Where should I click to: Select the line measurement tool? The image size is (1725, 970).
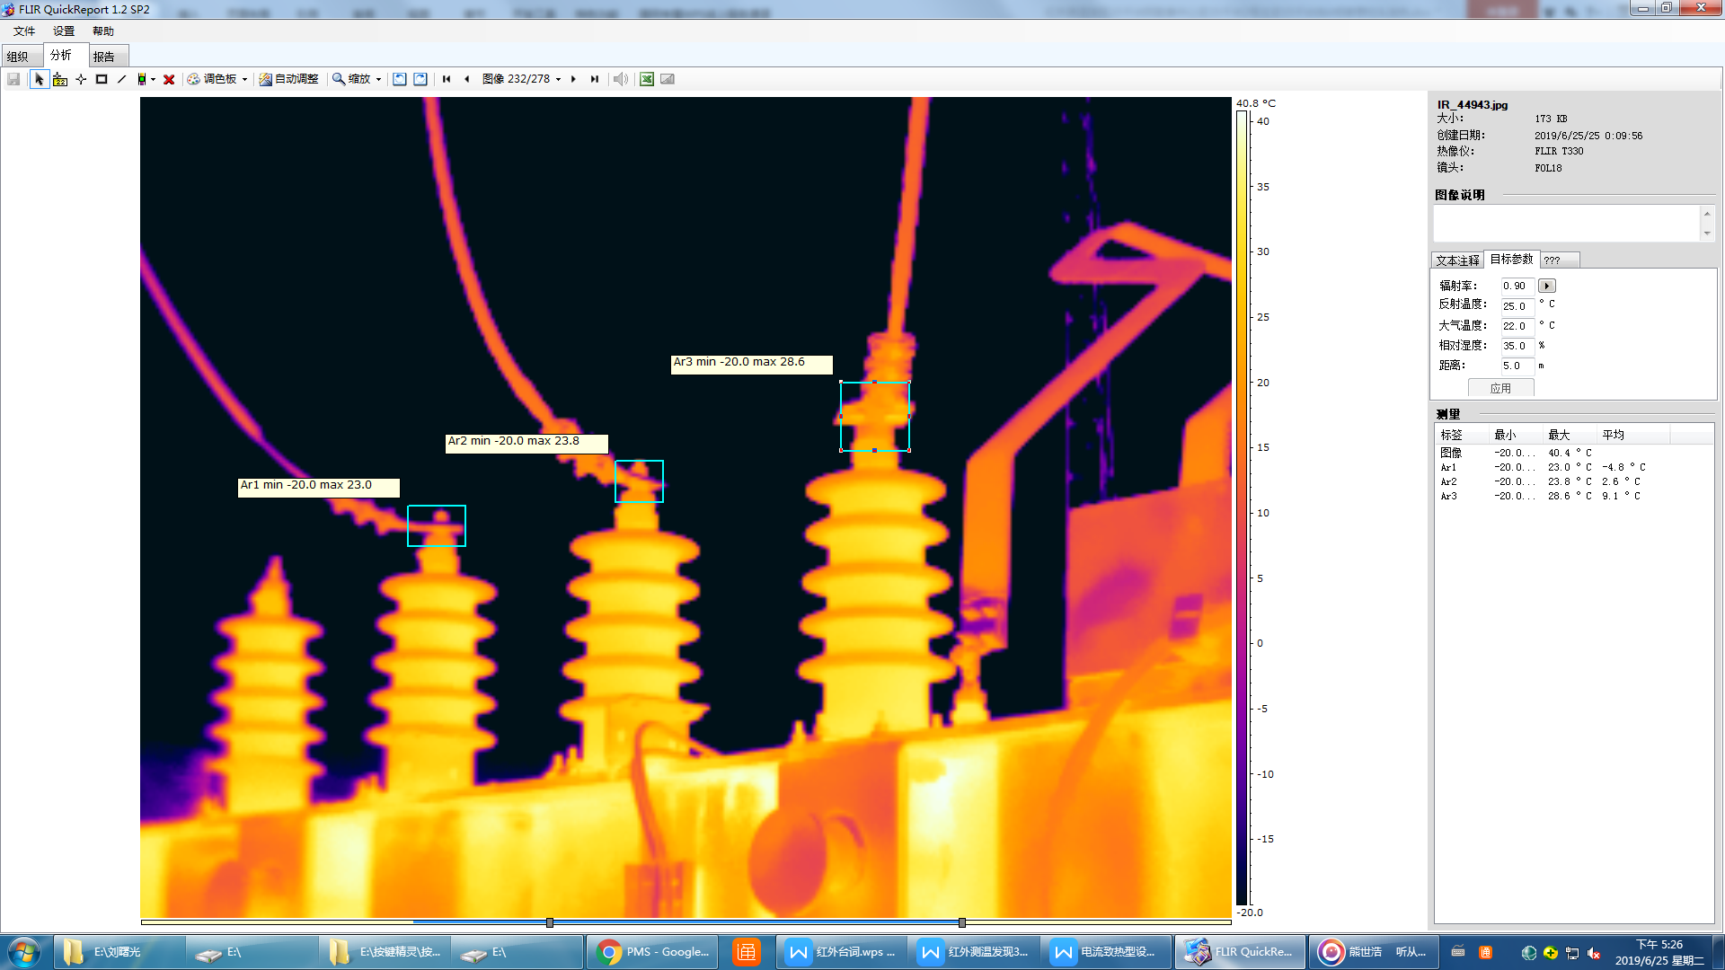click(x=122, y=79)
